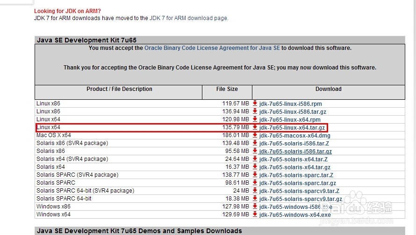Click download arrow icon for jdk-7u65-solaris-x64.tar.gz
This screenshot has height=235, width=416.
[255, 167]
